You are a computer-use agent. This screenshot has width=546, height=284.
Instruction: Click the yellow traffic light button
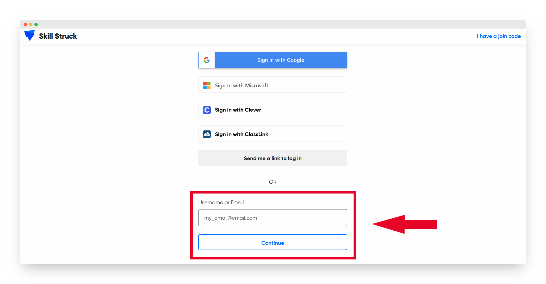pyautogui.click(x=31, y=24)
